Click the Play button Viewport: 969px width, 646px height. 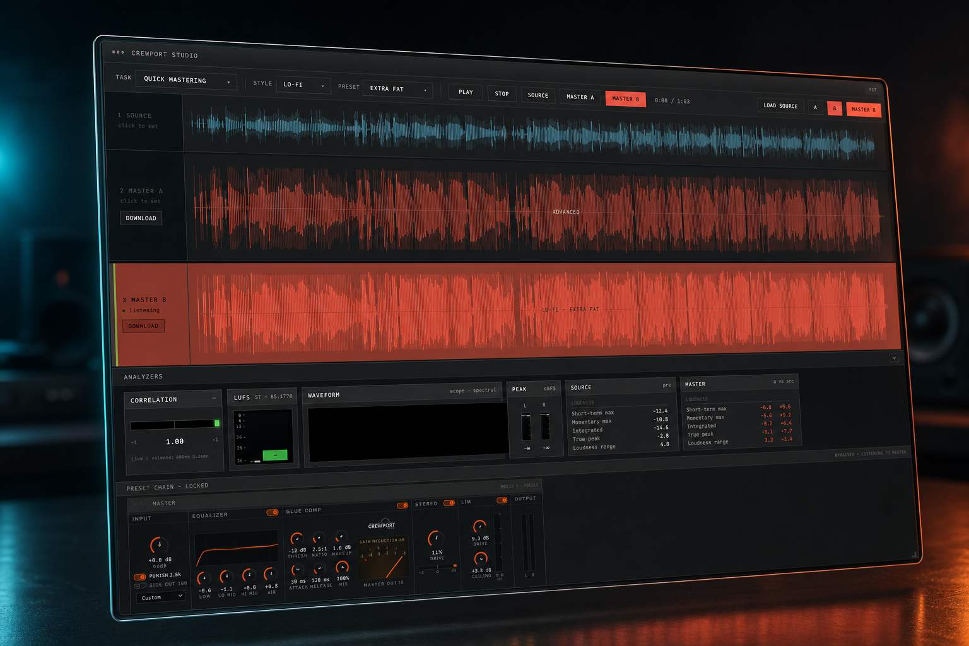click(466, 92)
